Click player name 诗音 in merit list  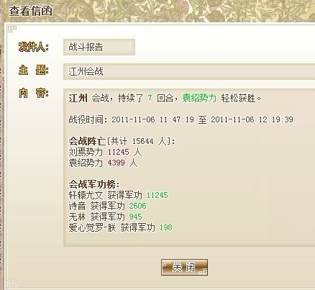[77, 206]
